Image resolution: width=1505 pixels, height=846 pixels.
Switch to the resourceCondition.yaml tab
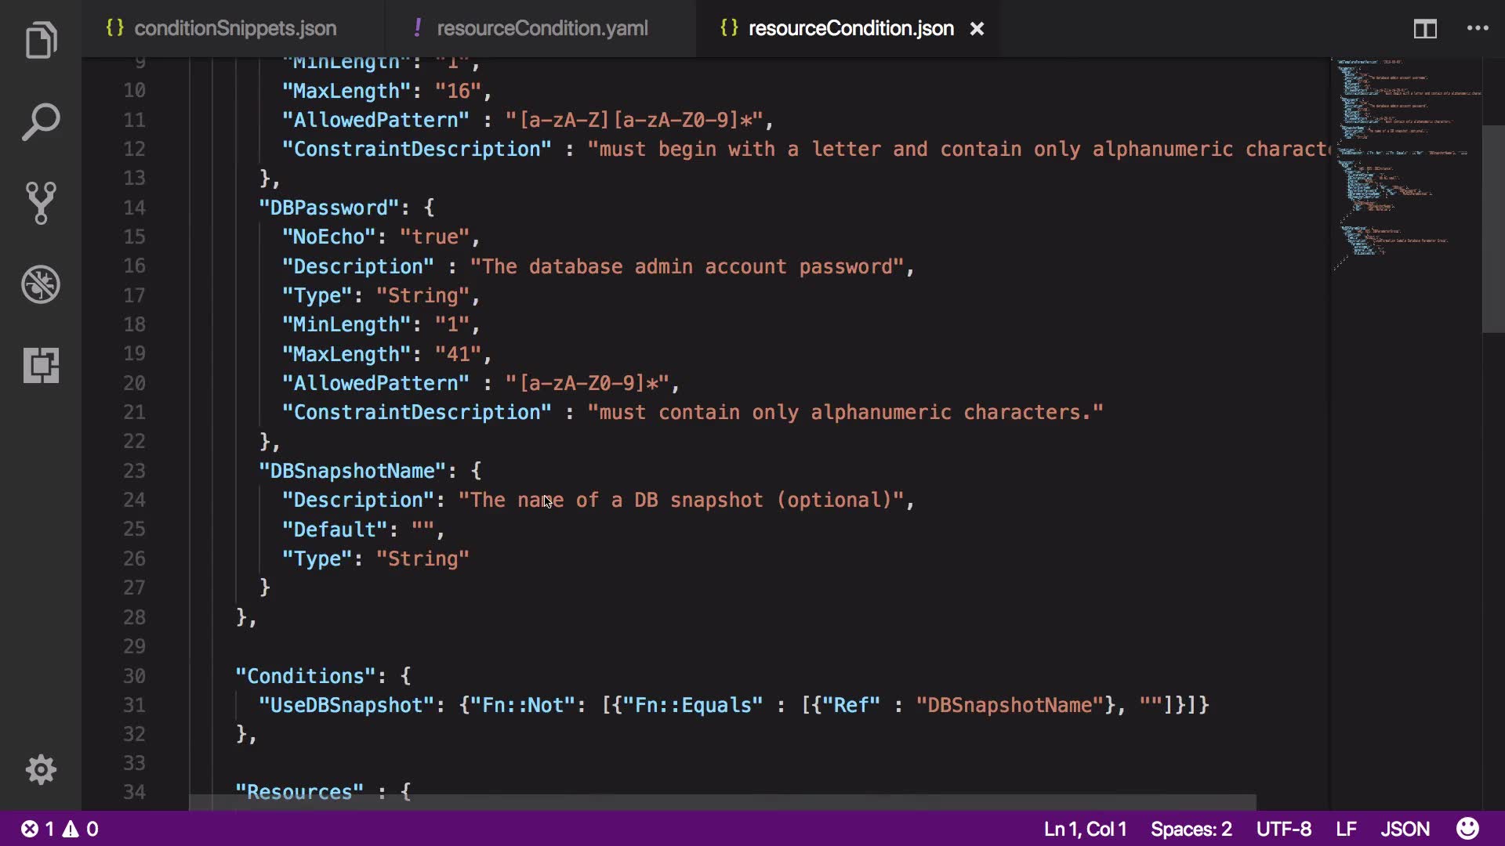point(542,29)
